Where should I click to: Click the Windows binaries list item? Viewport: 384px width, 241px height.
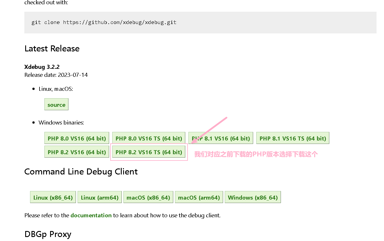pos(61,122)
